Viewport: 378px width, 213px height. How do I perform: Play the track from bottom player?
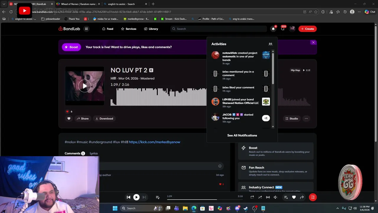136,197
